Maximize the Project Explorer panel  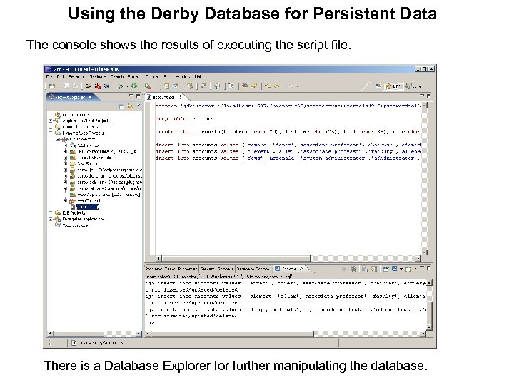click(138, 96)
